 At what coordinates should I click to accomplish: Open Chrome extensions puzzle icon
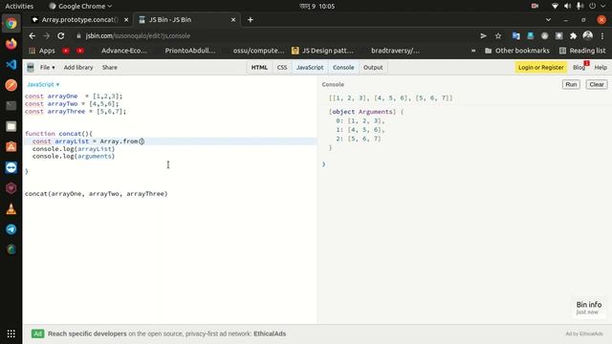pos(573,36)
